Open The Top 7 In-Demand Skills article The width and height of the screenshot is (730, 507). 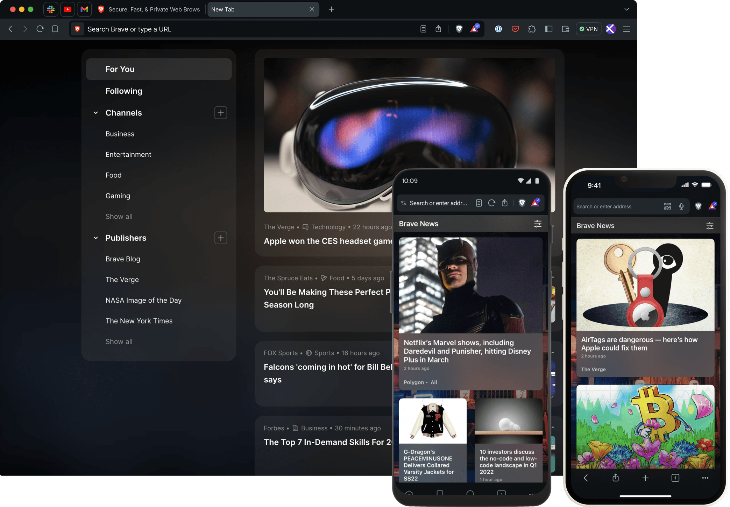click(328, 442)
